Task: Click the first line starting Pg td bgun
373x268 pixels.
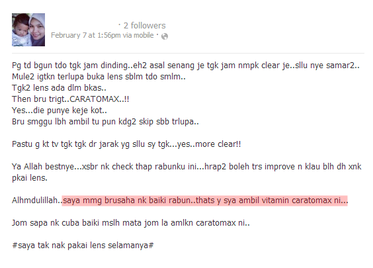Action: coord(186,66)
